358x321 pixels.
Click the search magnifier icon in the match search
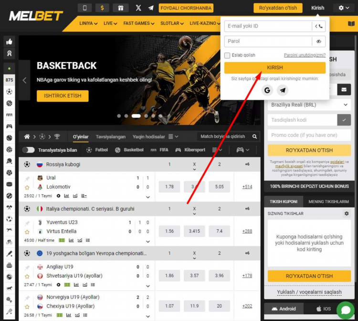tap(254, 136)
